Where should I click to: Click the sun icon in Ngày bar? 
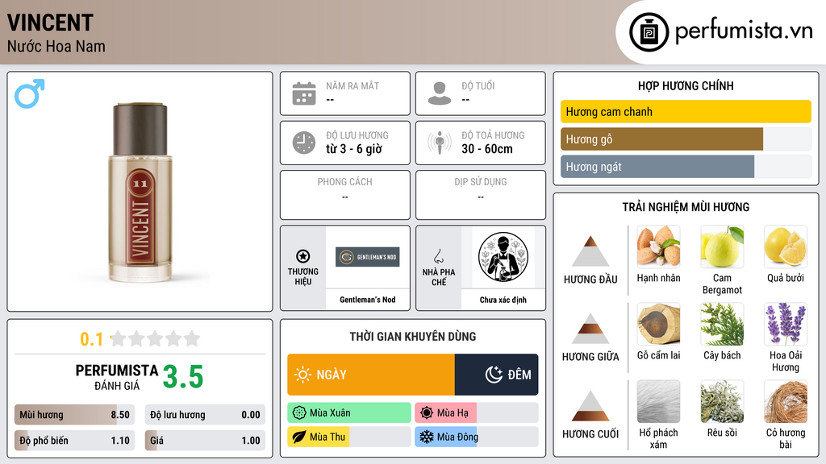click(303, 375)
